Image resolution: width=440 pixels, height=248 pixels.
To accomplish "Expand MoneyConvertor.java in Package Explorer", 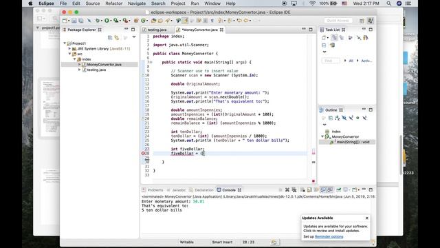I will 80,64.
